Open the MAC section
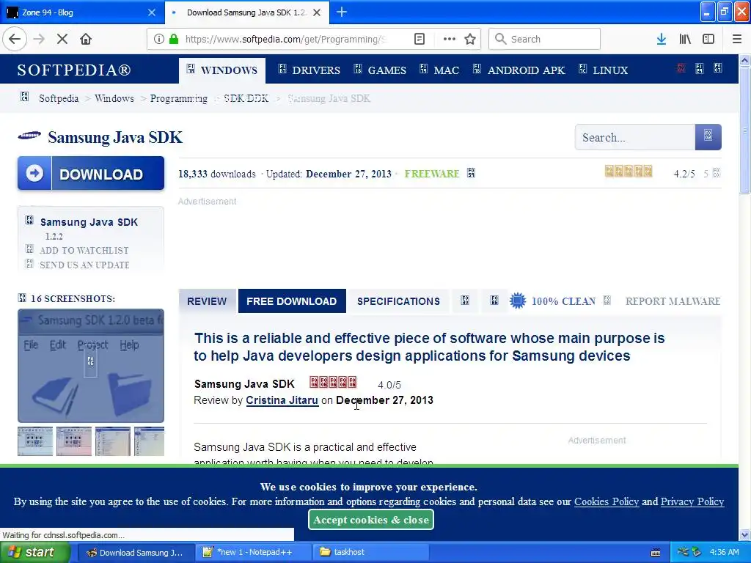This screenshot has width=751, height=563. pyautogui.click(x=440, y=70)
